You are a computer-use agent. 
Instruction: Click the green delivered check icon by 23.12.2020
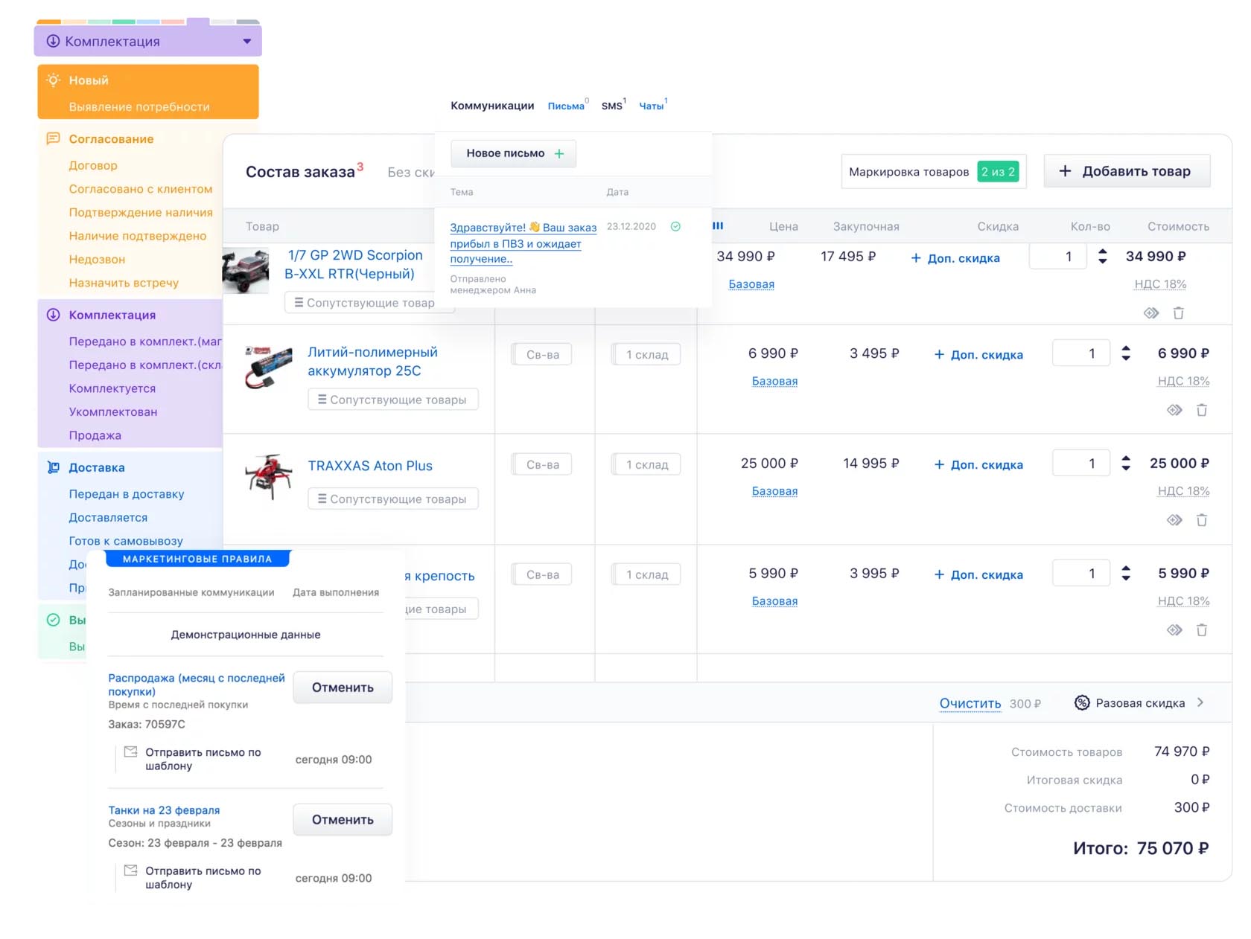(675, 226)
